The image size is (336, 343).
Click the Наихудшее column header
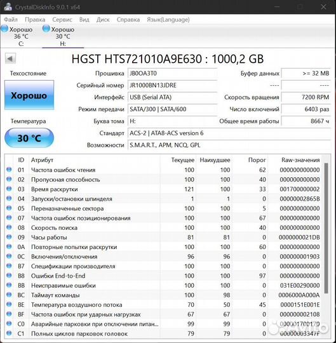click(x=214, y=160)
